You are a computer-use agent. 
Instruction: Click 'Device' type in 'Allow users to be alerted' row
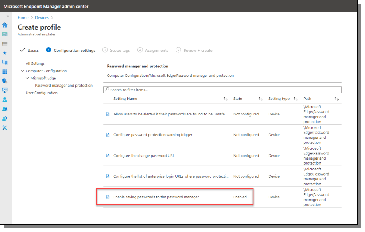coord(274,114)
